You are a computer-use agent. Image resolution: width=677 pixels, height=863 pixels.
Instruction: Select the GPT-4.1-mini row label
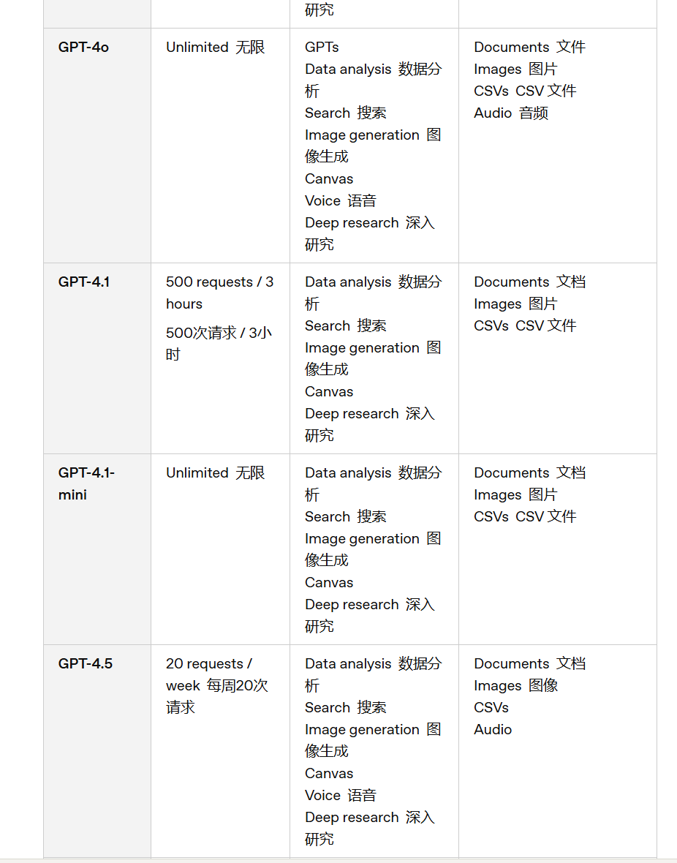coord(86,483)
